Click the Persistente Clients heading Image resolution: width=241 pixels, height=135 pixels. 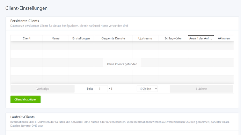point(24,21)
